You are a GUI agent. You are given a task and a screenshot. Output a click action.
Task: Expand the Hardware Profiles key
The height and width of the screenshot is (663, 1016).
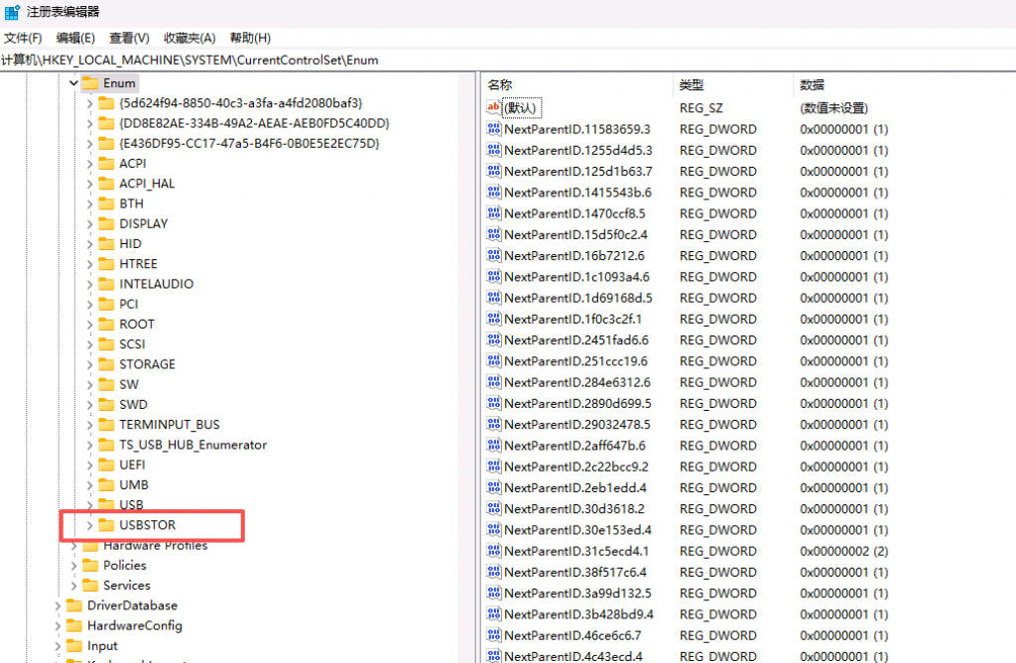click(x=73, y=545)
